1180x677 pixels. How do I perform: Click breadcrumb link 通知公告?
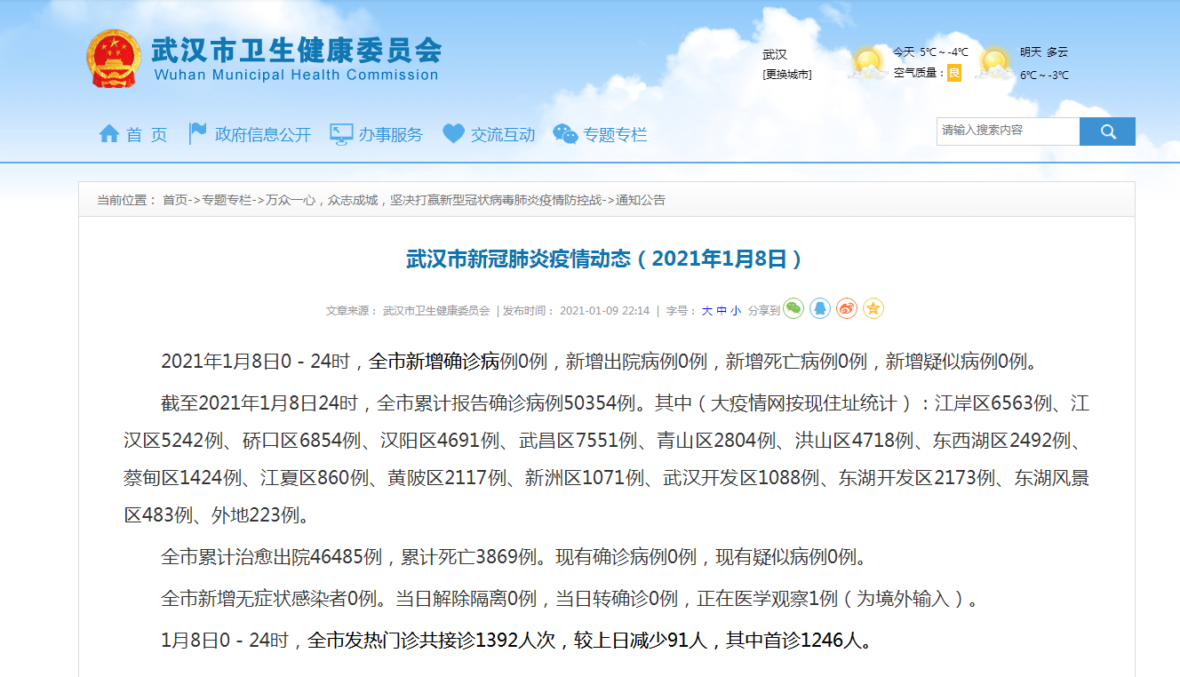(641, 200)
